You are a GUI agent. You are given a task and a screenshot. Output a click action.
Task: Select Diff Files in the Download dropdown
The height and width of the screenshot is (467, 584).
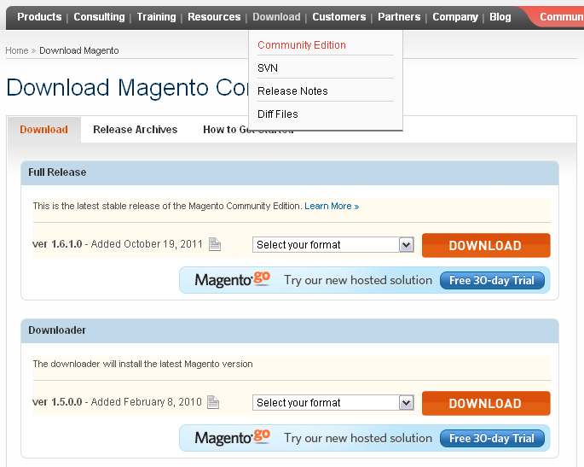(278, 114)
